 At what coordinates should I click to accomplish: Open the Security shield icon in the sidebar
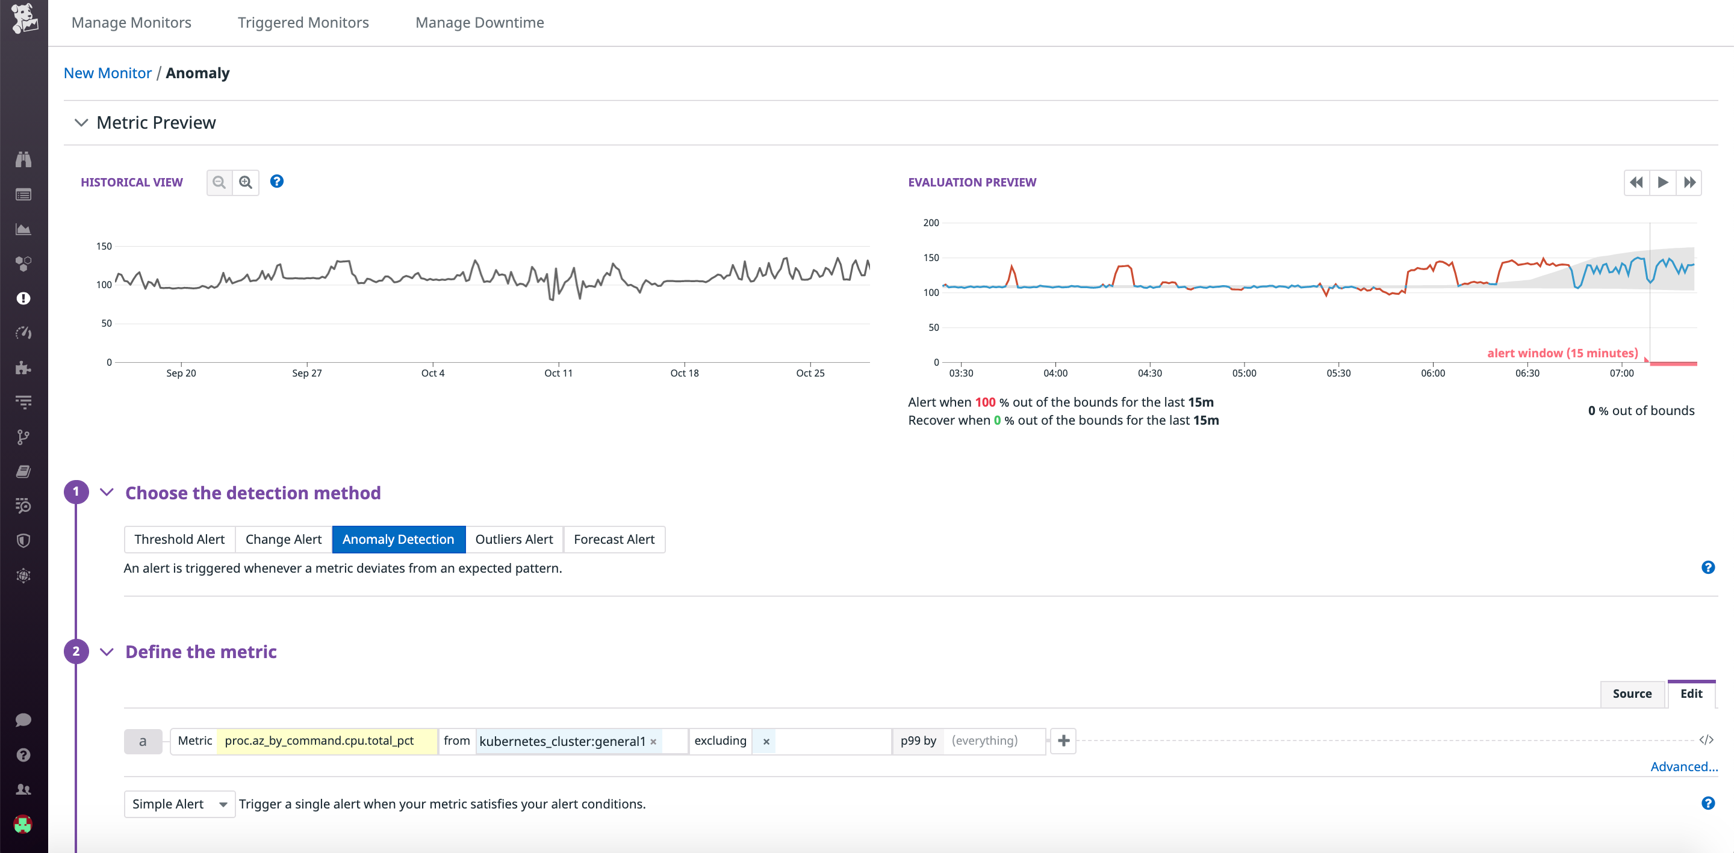click(23, 540)
